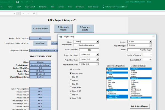Screen dimensions: 165x110
Task: Tick the Step 04 checkbox
Action: click(71, 77)
